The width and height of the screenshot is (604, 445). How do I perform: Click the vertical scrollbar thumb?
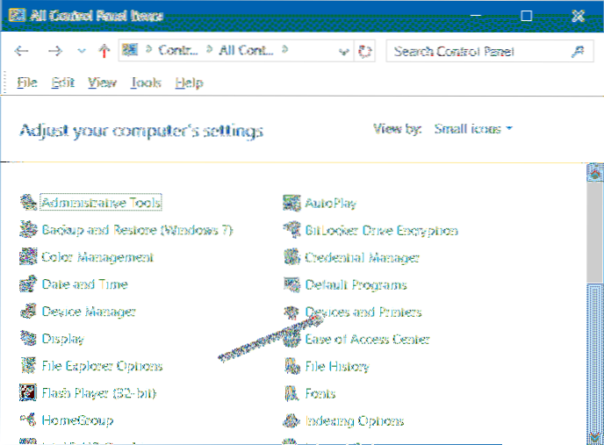point(596,360)
